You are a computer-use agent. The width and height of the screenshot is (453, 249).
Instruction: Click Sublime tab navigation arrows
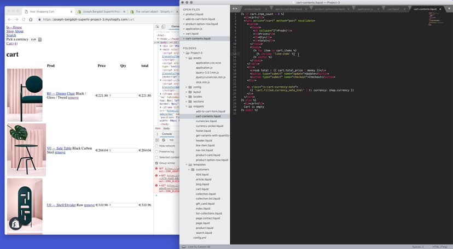[x=235, y=9]
